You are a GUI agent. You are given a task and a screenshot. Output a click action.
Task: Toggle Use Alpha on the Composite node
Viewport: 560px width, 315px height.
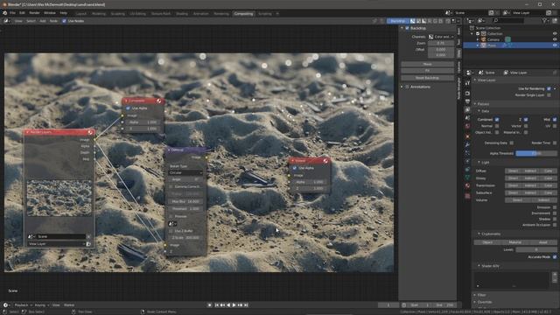pos(128,108)
